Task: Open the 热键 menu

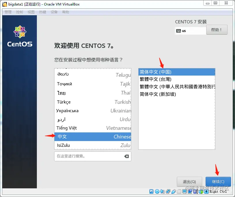Action: tap(43, 12)
